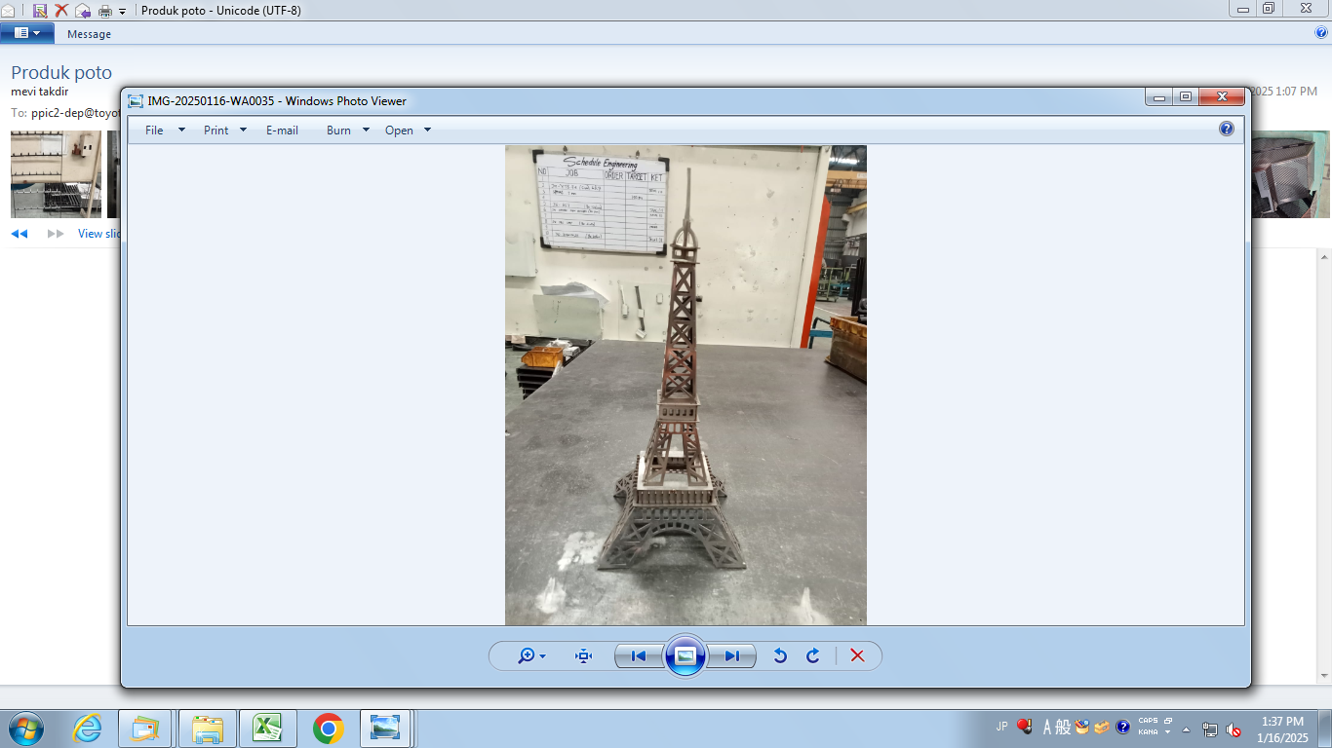Open Excel from the taskbar
The width and height of the screenshot is (1332, 748).
pyautogui.click(x=267, y=729)
